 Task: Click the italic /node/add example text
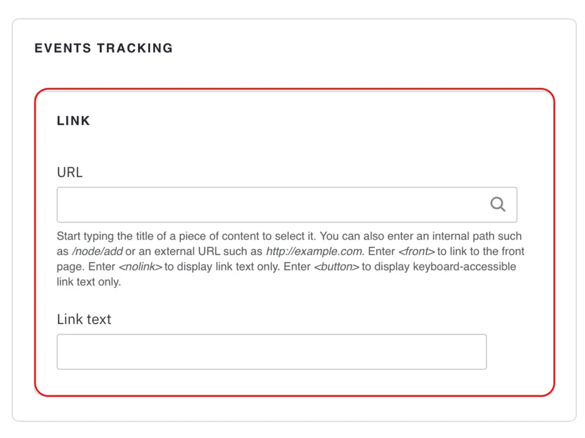pos(97,251)
